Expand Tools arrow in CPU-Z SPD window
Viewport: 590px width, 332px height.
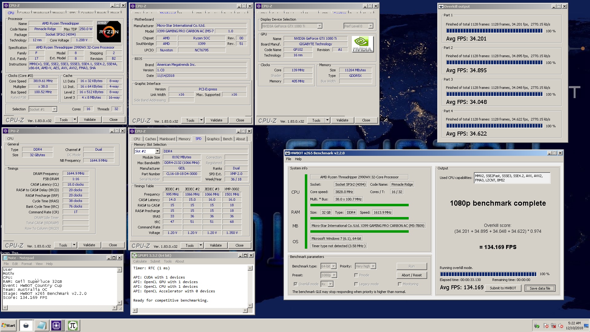(201, 246)
